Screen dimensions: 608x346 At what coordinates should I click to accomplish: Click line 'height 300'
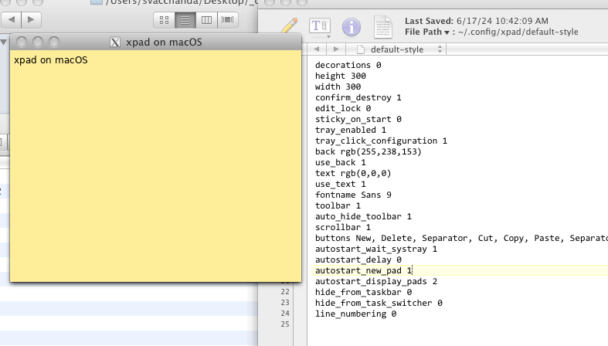coord(340,76)
